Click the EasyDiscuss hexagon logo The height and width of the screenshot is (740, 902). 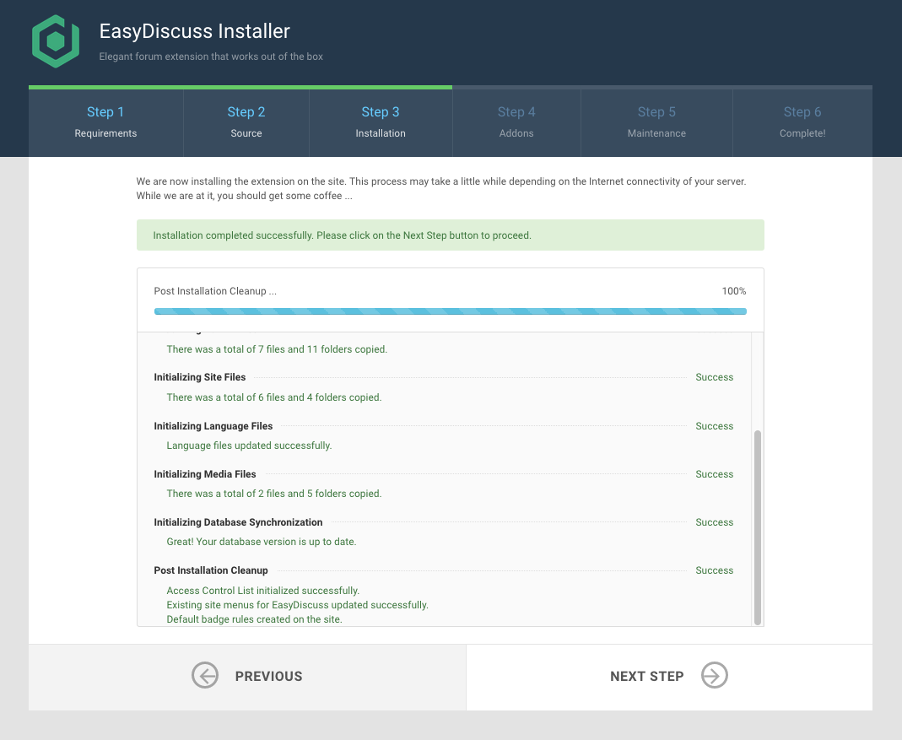pyautogui.click(x=55, y=41)
